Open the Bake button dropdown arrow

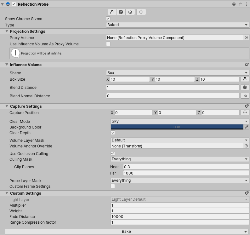coord(246,232)
